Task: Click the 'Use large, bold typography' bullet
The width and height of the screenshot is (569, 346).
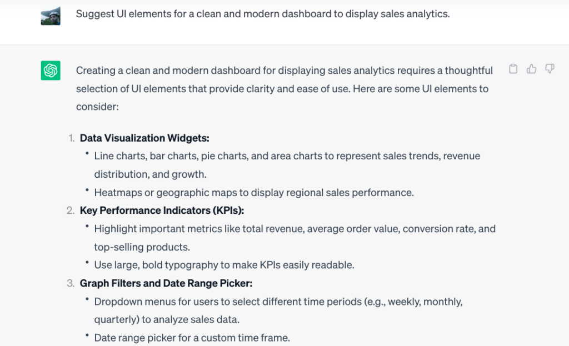Action: [224, 265]
